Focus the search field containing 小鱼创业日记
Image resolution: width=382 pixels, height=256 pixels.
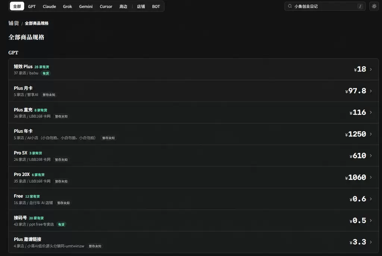coord(325,6)
